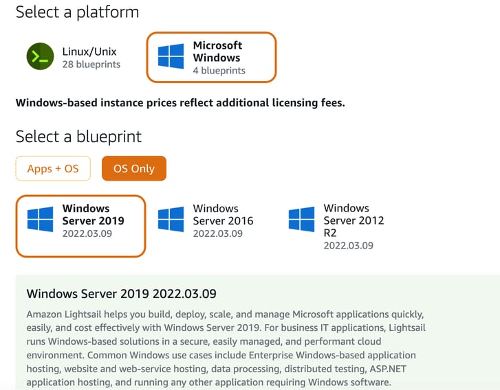Screen dimensions: 500x390
Task: Click the Windows Server 2012 R2 logo icon
Action: pos(302,220)
